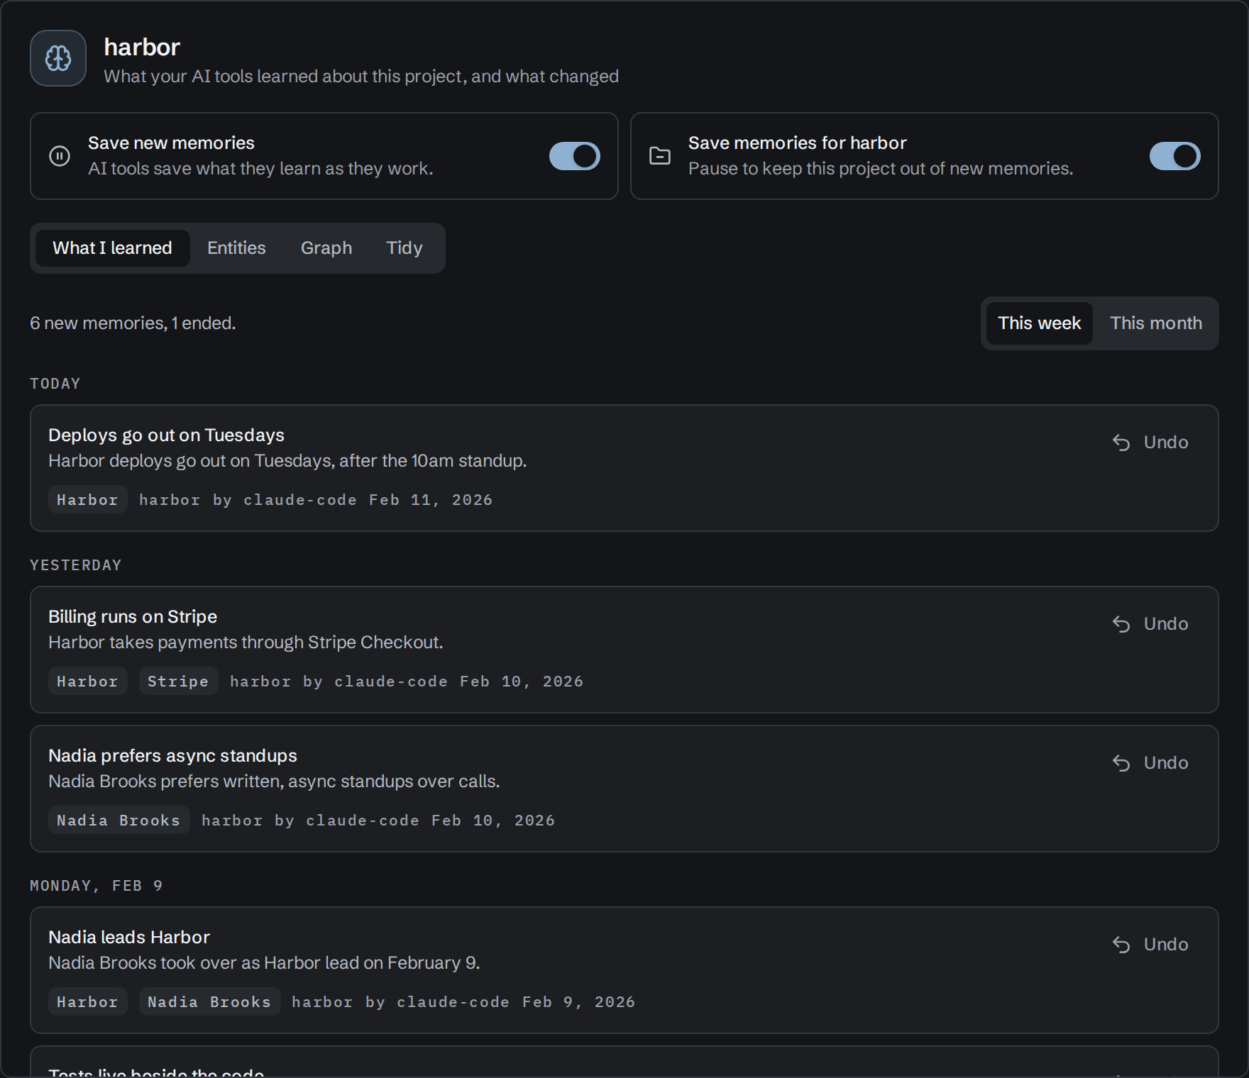Click undo arrow icon on Nadia prefers async standups
Viewport: 1249px width, 1078px height.
click(x=1121, y=763)
